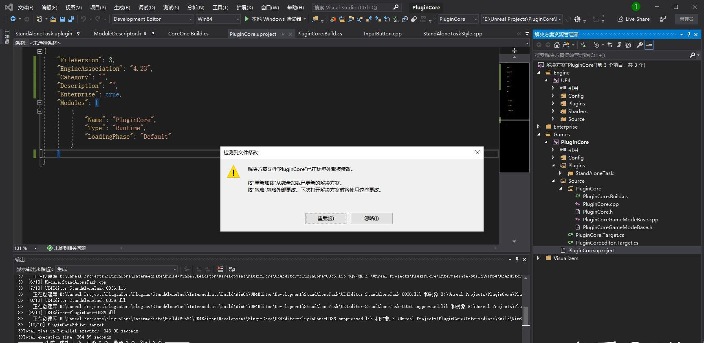The height and width of the screenshot is (343, 704).
Task: Toggle pin on PluginCore.uproject tab
Action: tap(283, 34)
